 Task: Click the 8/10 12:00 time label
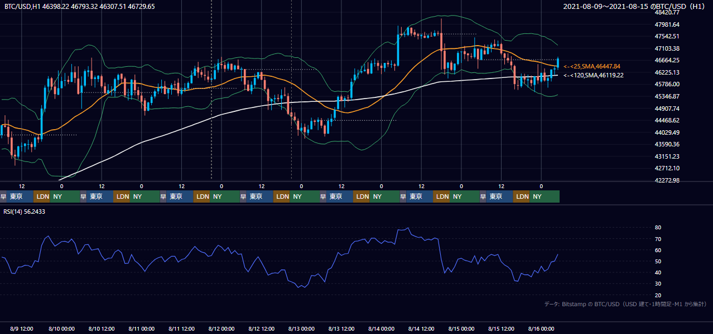(102, 328)
